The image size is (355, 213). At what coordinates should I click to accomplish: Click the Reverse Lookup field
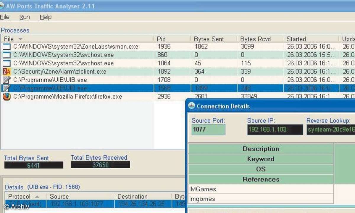[331, 130]
